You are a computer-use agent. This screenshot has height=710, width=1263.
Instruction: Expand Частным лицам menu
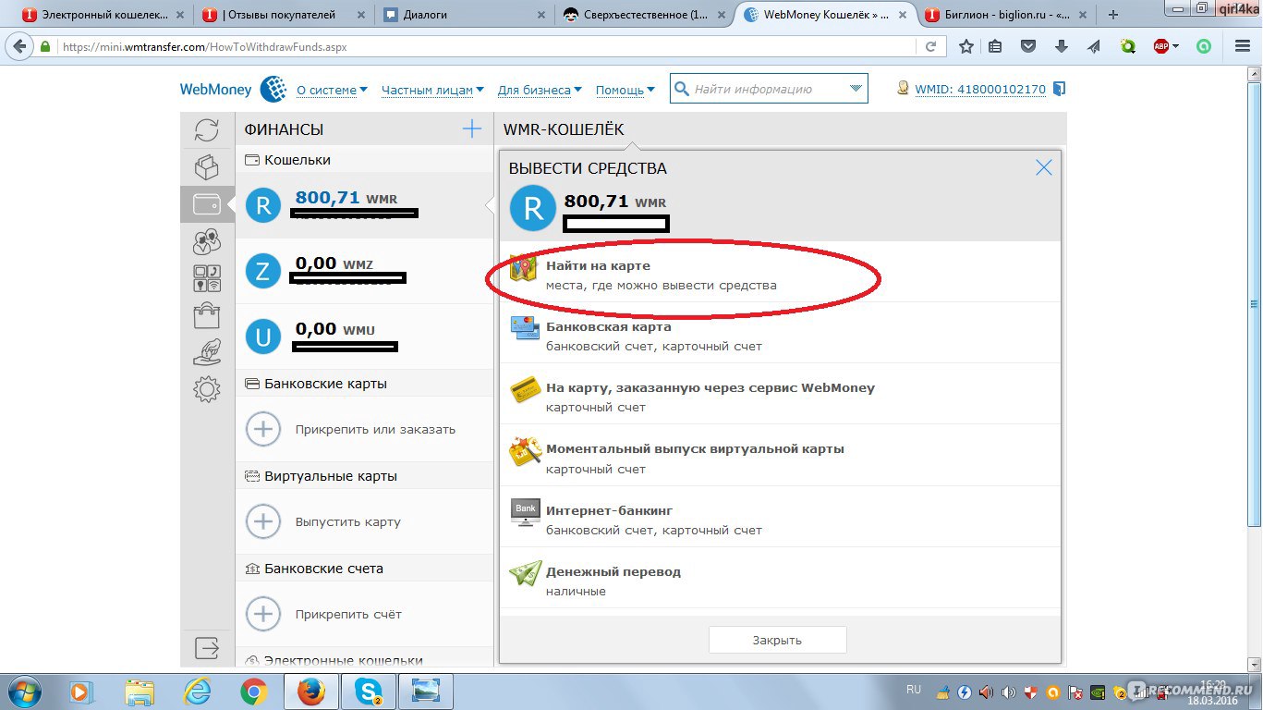coord(432,90)
